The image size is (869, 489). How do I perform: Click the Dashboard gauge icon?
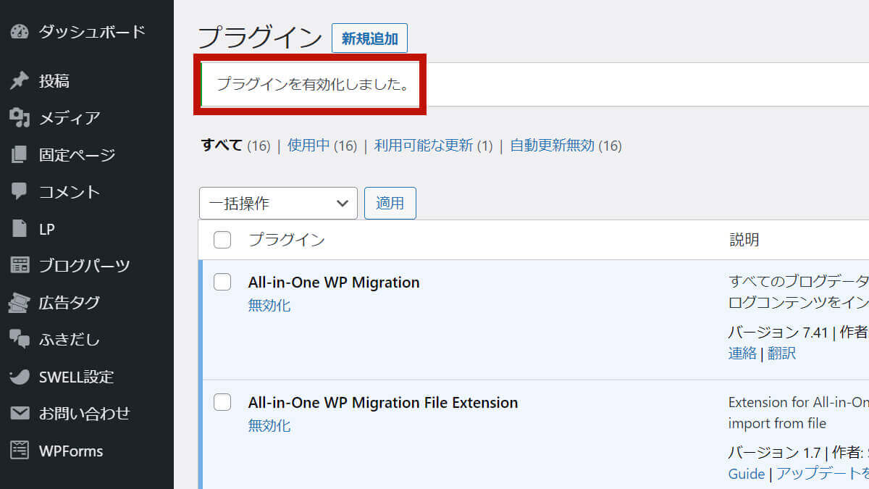point(19,32)
